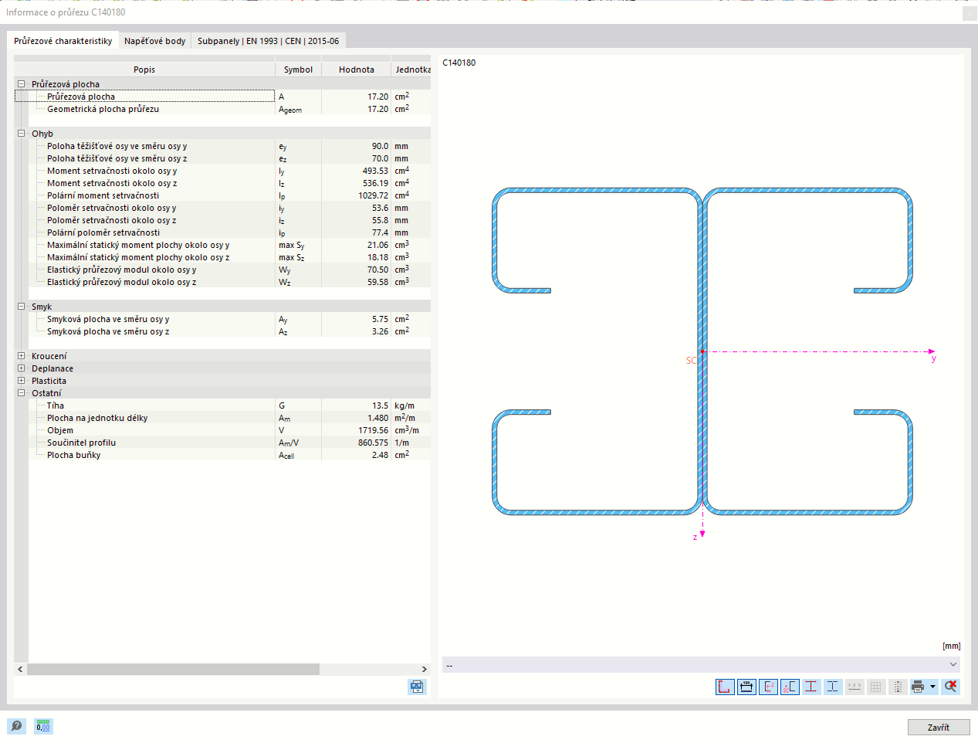Click the value 493.53 cell

click(357, 171)
